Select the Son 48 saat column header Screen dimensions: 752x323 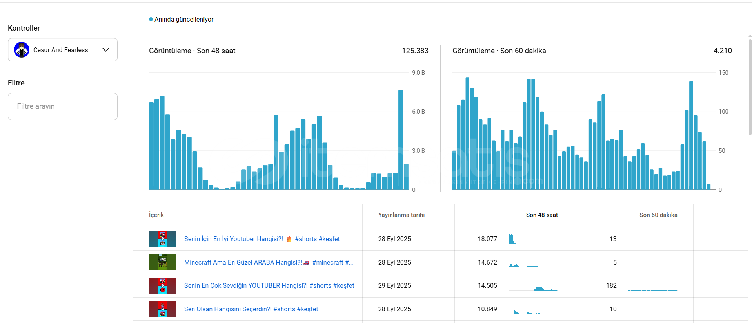[542, 215]
